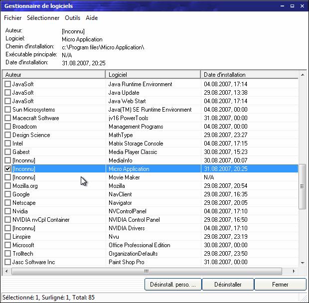This screenshot has width=309, height=303.
Task: Sort by the Logiciel column header
Action: click(x=153, y=75)
